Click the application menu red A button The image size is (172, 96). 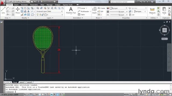pyautogui.click(x=2, y=3)
